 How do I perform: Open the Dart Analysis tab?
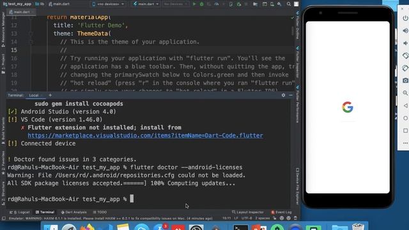(74, 212)
